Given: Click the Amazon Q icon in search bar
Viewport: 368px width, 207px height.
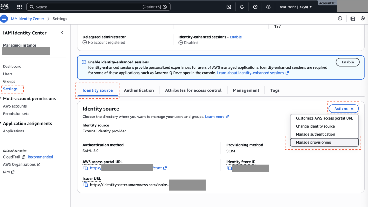Looking at the screenshot, I should 165,7.
